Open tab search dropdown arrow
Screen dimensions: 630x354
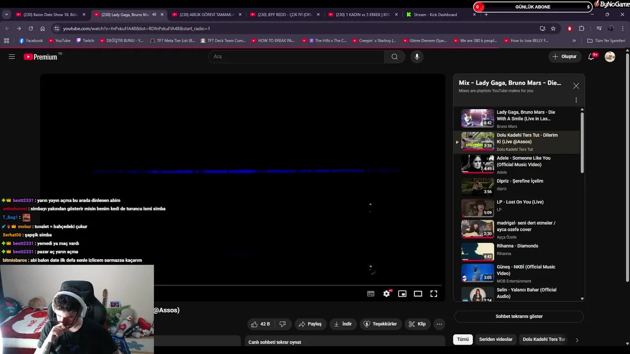(6, 15)
